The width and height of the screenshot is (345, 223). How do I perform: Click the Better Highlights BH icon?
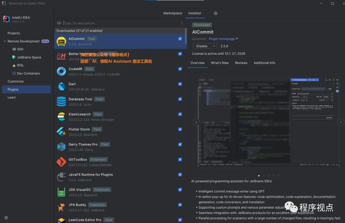pos(61,57)
